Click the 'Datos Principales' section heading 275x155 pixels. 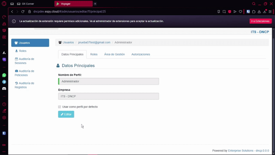tap(78, 65)
